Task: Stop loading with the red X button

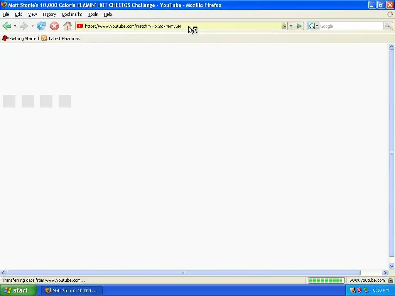Action: coord(54,26)
